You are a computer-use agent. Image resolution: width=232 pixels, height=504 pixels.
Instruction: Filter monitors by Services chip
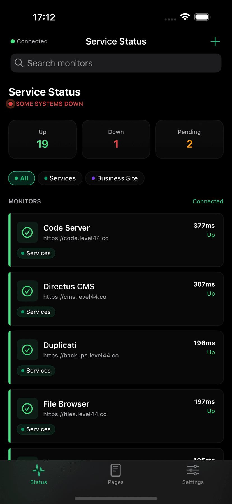click(60, 178)
